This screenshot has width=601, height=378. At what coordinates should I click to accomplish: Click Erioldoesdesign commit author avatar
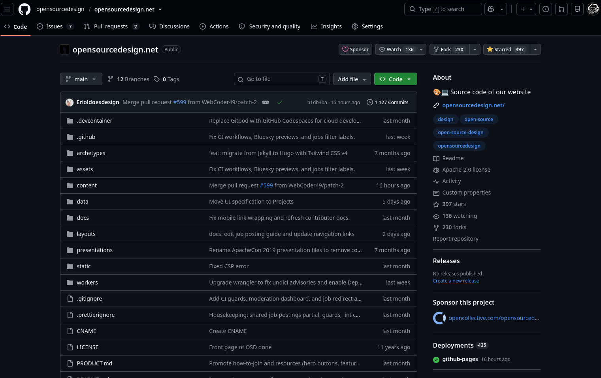70,102
